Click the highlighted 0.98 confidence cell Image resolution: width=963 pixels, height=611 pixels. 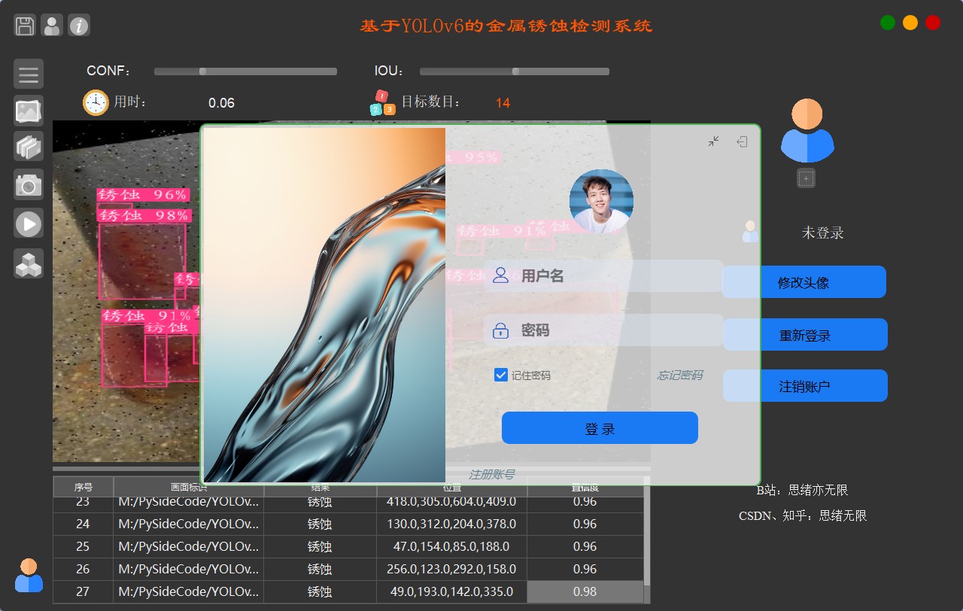coord(585,591)
